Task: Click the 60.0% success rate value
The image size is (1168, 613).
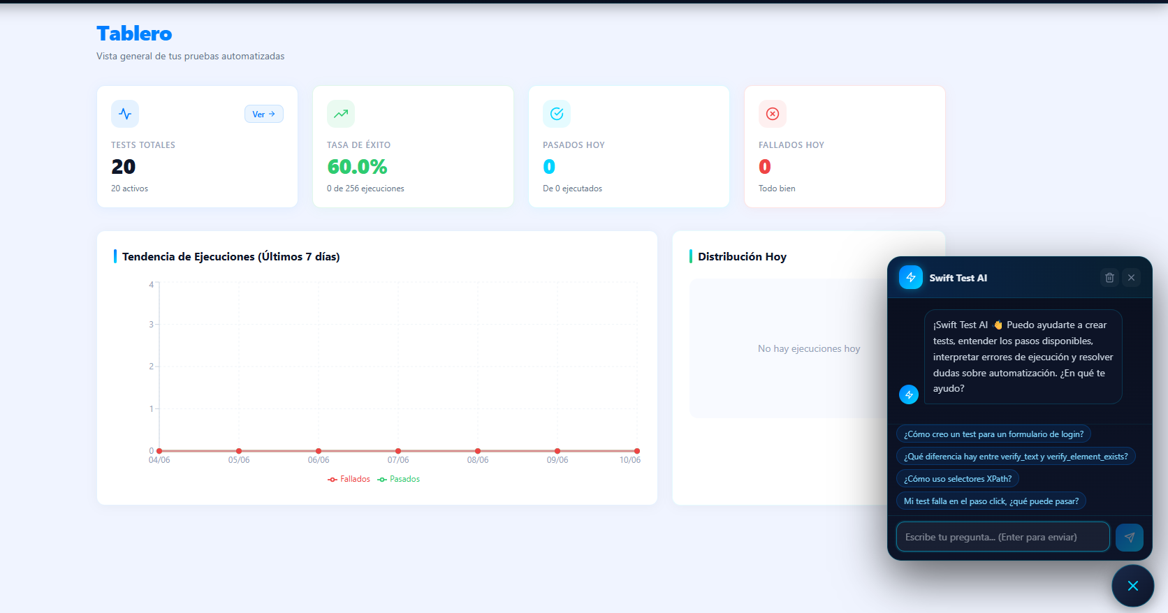Action: [x=357, y=167]
